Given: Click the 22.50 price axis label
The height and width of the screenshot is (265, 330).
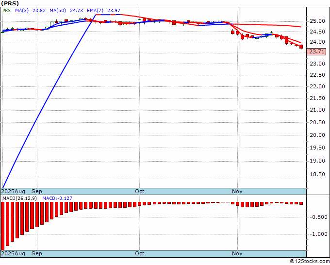Looking at the screenshot, I should pos(317,75).
